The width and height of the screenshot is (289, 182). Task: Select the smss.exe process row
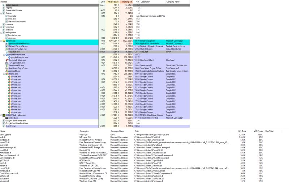[95, 19]
